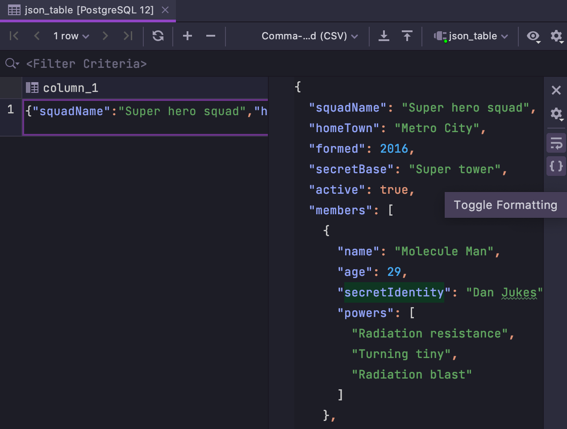Open the json_table target dropdown
The height and width of the screenshot is (429, 567).
pyautogui.click(x=471, y=36)
